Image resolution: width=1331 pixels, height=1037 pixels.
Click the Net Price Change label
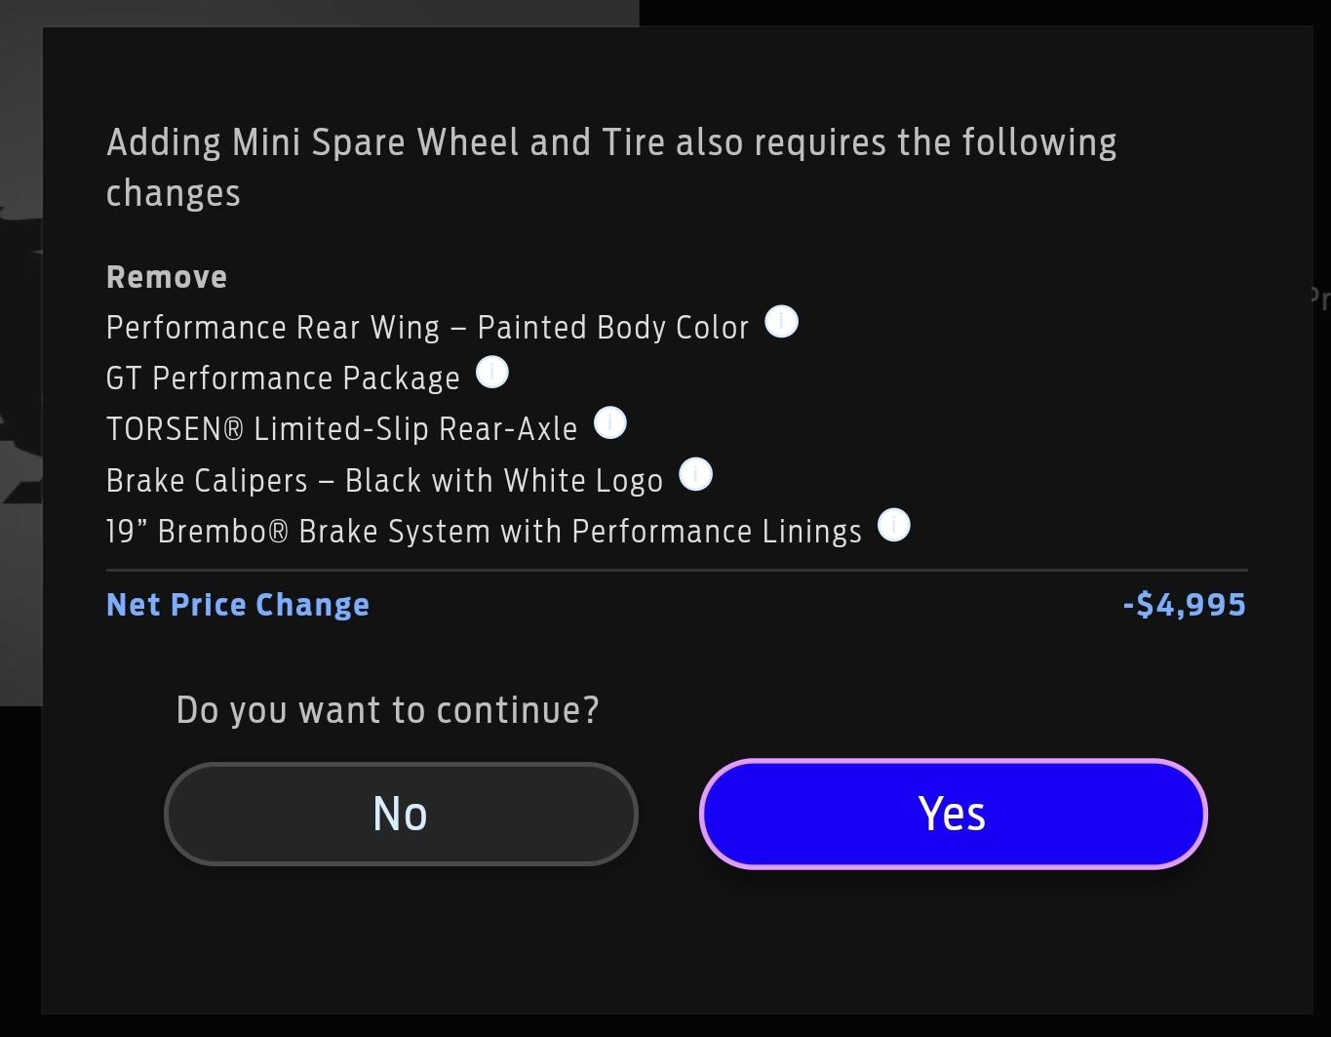tap(238, 605)
